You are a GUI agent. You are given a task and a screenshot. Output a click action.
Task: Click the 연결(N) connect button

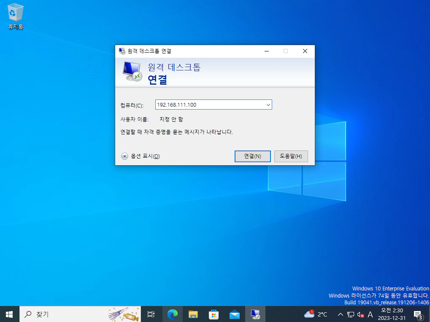pyautogui.click(x=253, y=156)
